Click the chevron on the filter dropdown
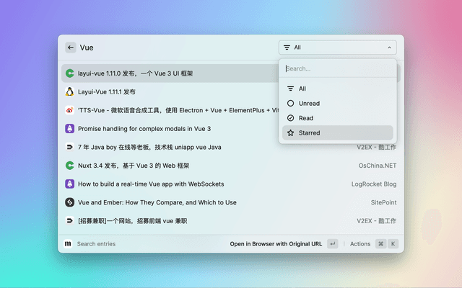Image resolution: width=462 pixels, height=288 pixels. [389, 48]
